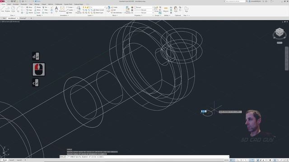Viewport: 289px width, 162px height.
Task: Click the Create block button
Action: (x=114, y=7)
